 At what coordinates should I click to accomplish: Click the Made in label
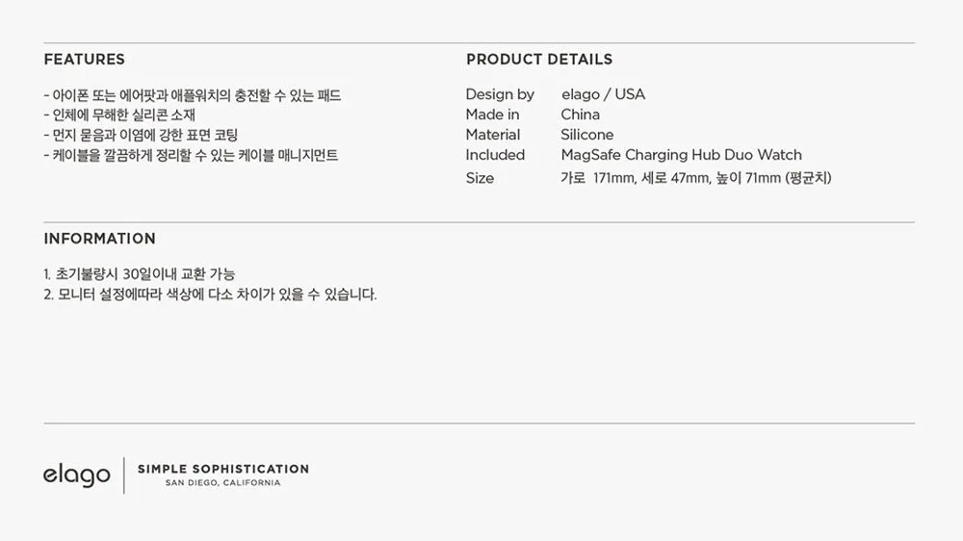pyautogui.click(x=492, y=115)
